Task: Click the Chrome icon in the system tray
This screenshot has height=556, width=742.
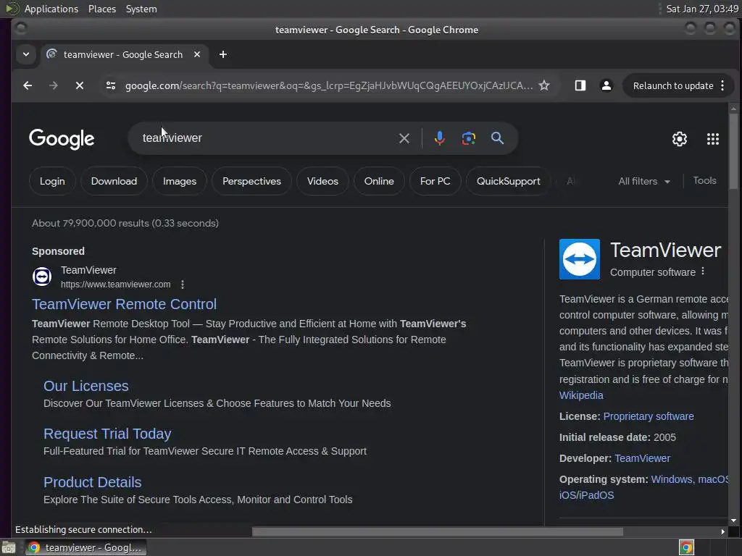Action: 686,547
